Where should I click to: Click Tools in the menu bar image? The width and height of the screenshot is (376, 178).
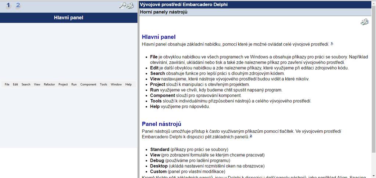104,84
